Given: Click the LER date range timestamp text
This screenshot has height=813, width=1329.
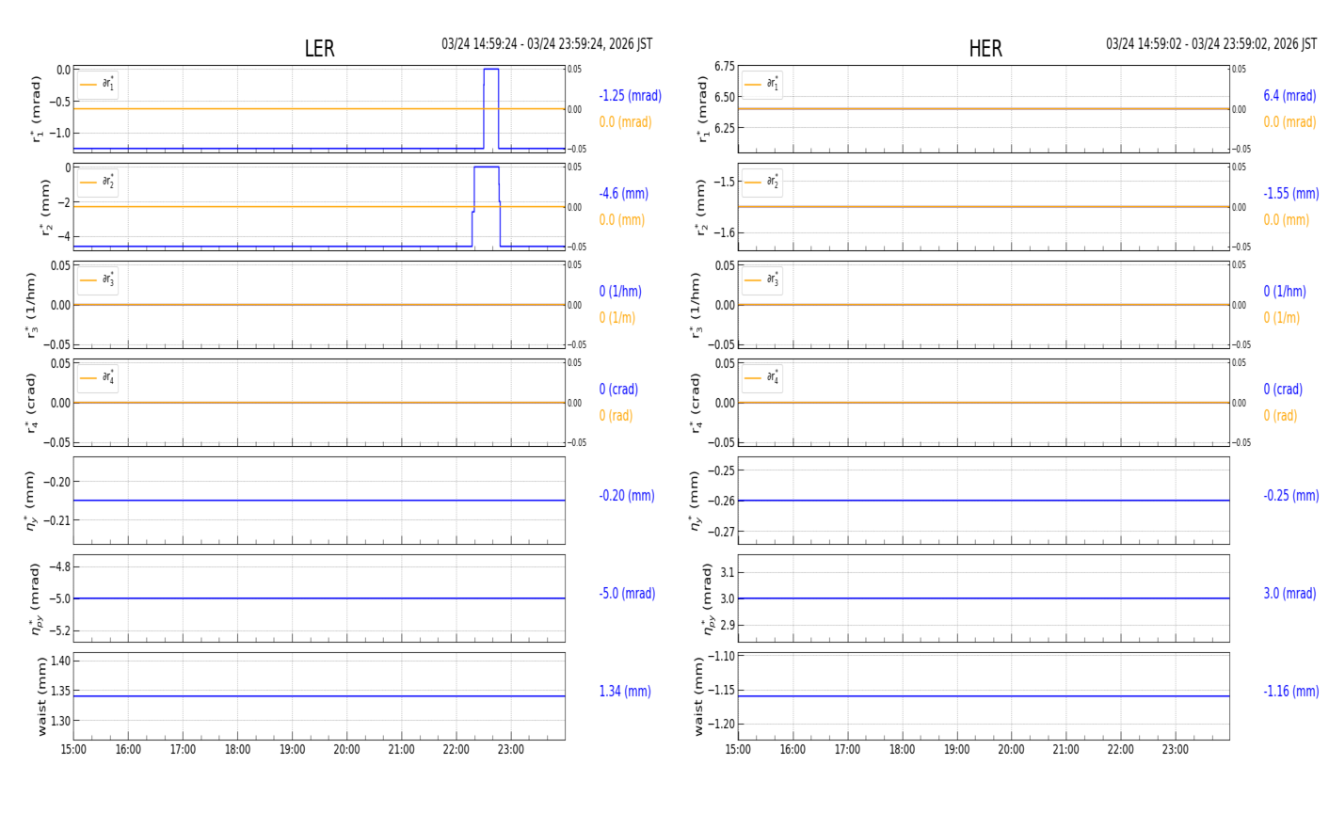Looking at the screenshot, I should [547, 44].
